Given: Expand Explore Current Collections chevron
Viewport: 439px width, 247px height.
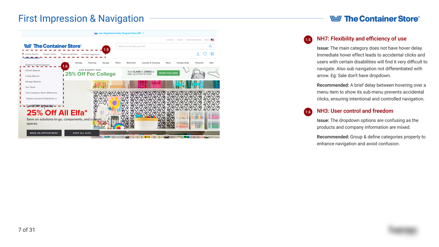Looking at the screenshot, I should [56, 99].
